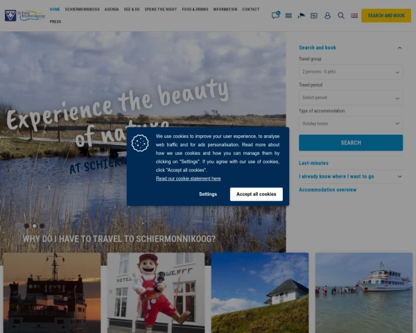Open the white house on dune thumbnail
Viewport: 416px width, 333px height.
(260, 293)
